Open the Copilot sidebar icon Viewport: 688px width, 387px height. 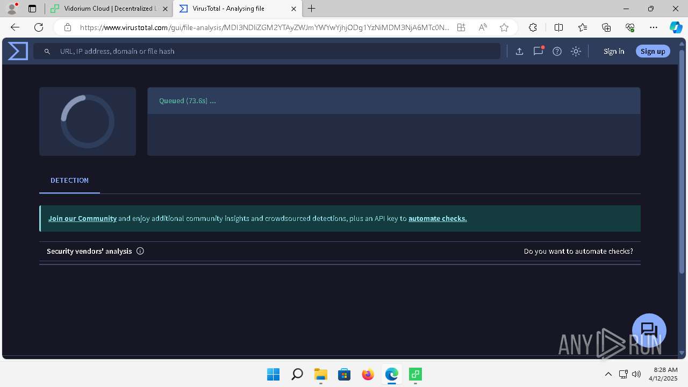(676, 27)
